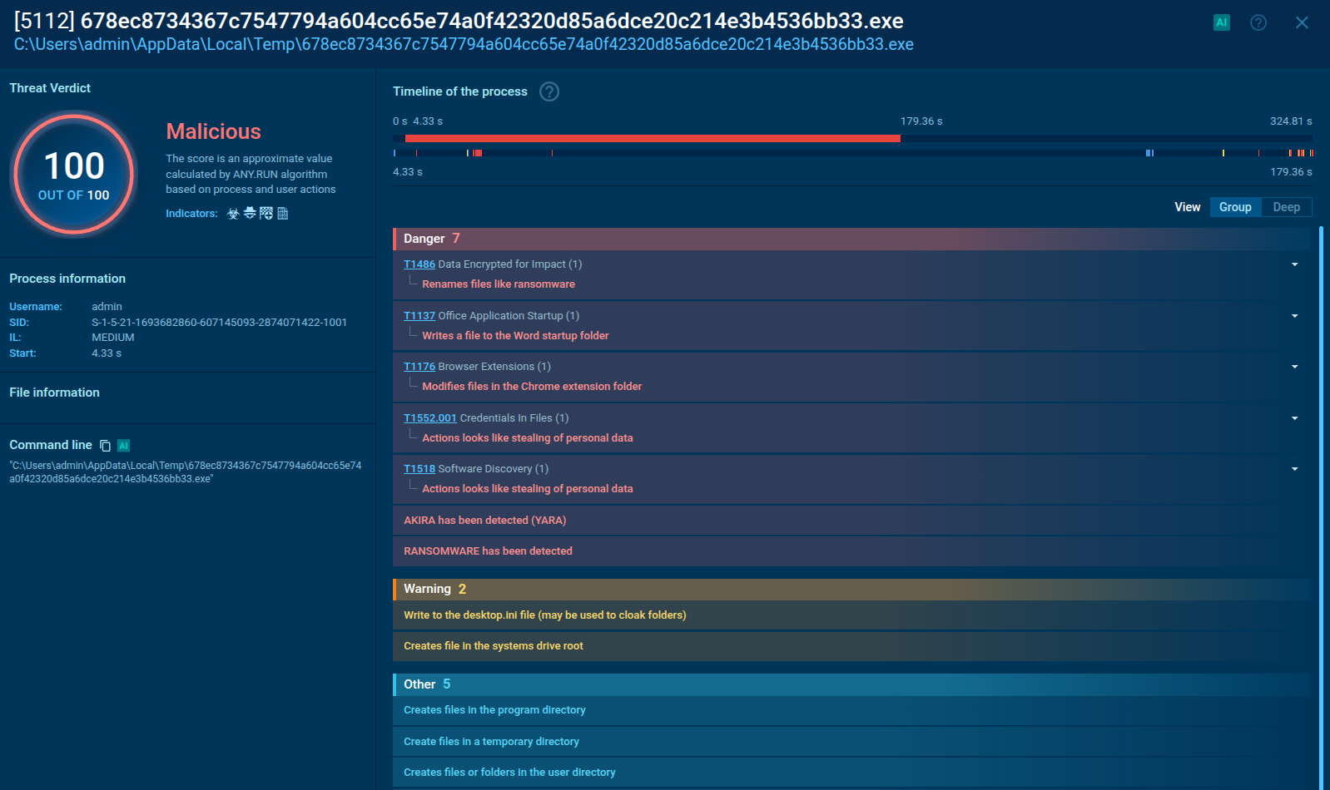
Task: Expand the T1176 Browser Extensions row
Action: [x=1294, y=367]
